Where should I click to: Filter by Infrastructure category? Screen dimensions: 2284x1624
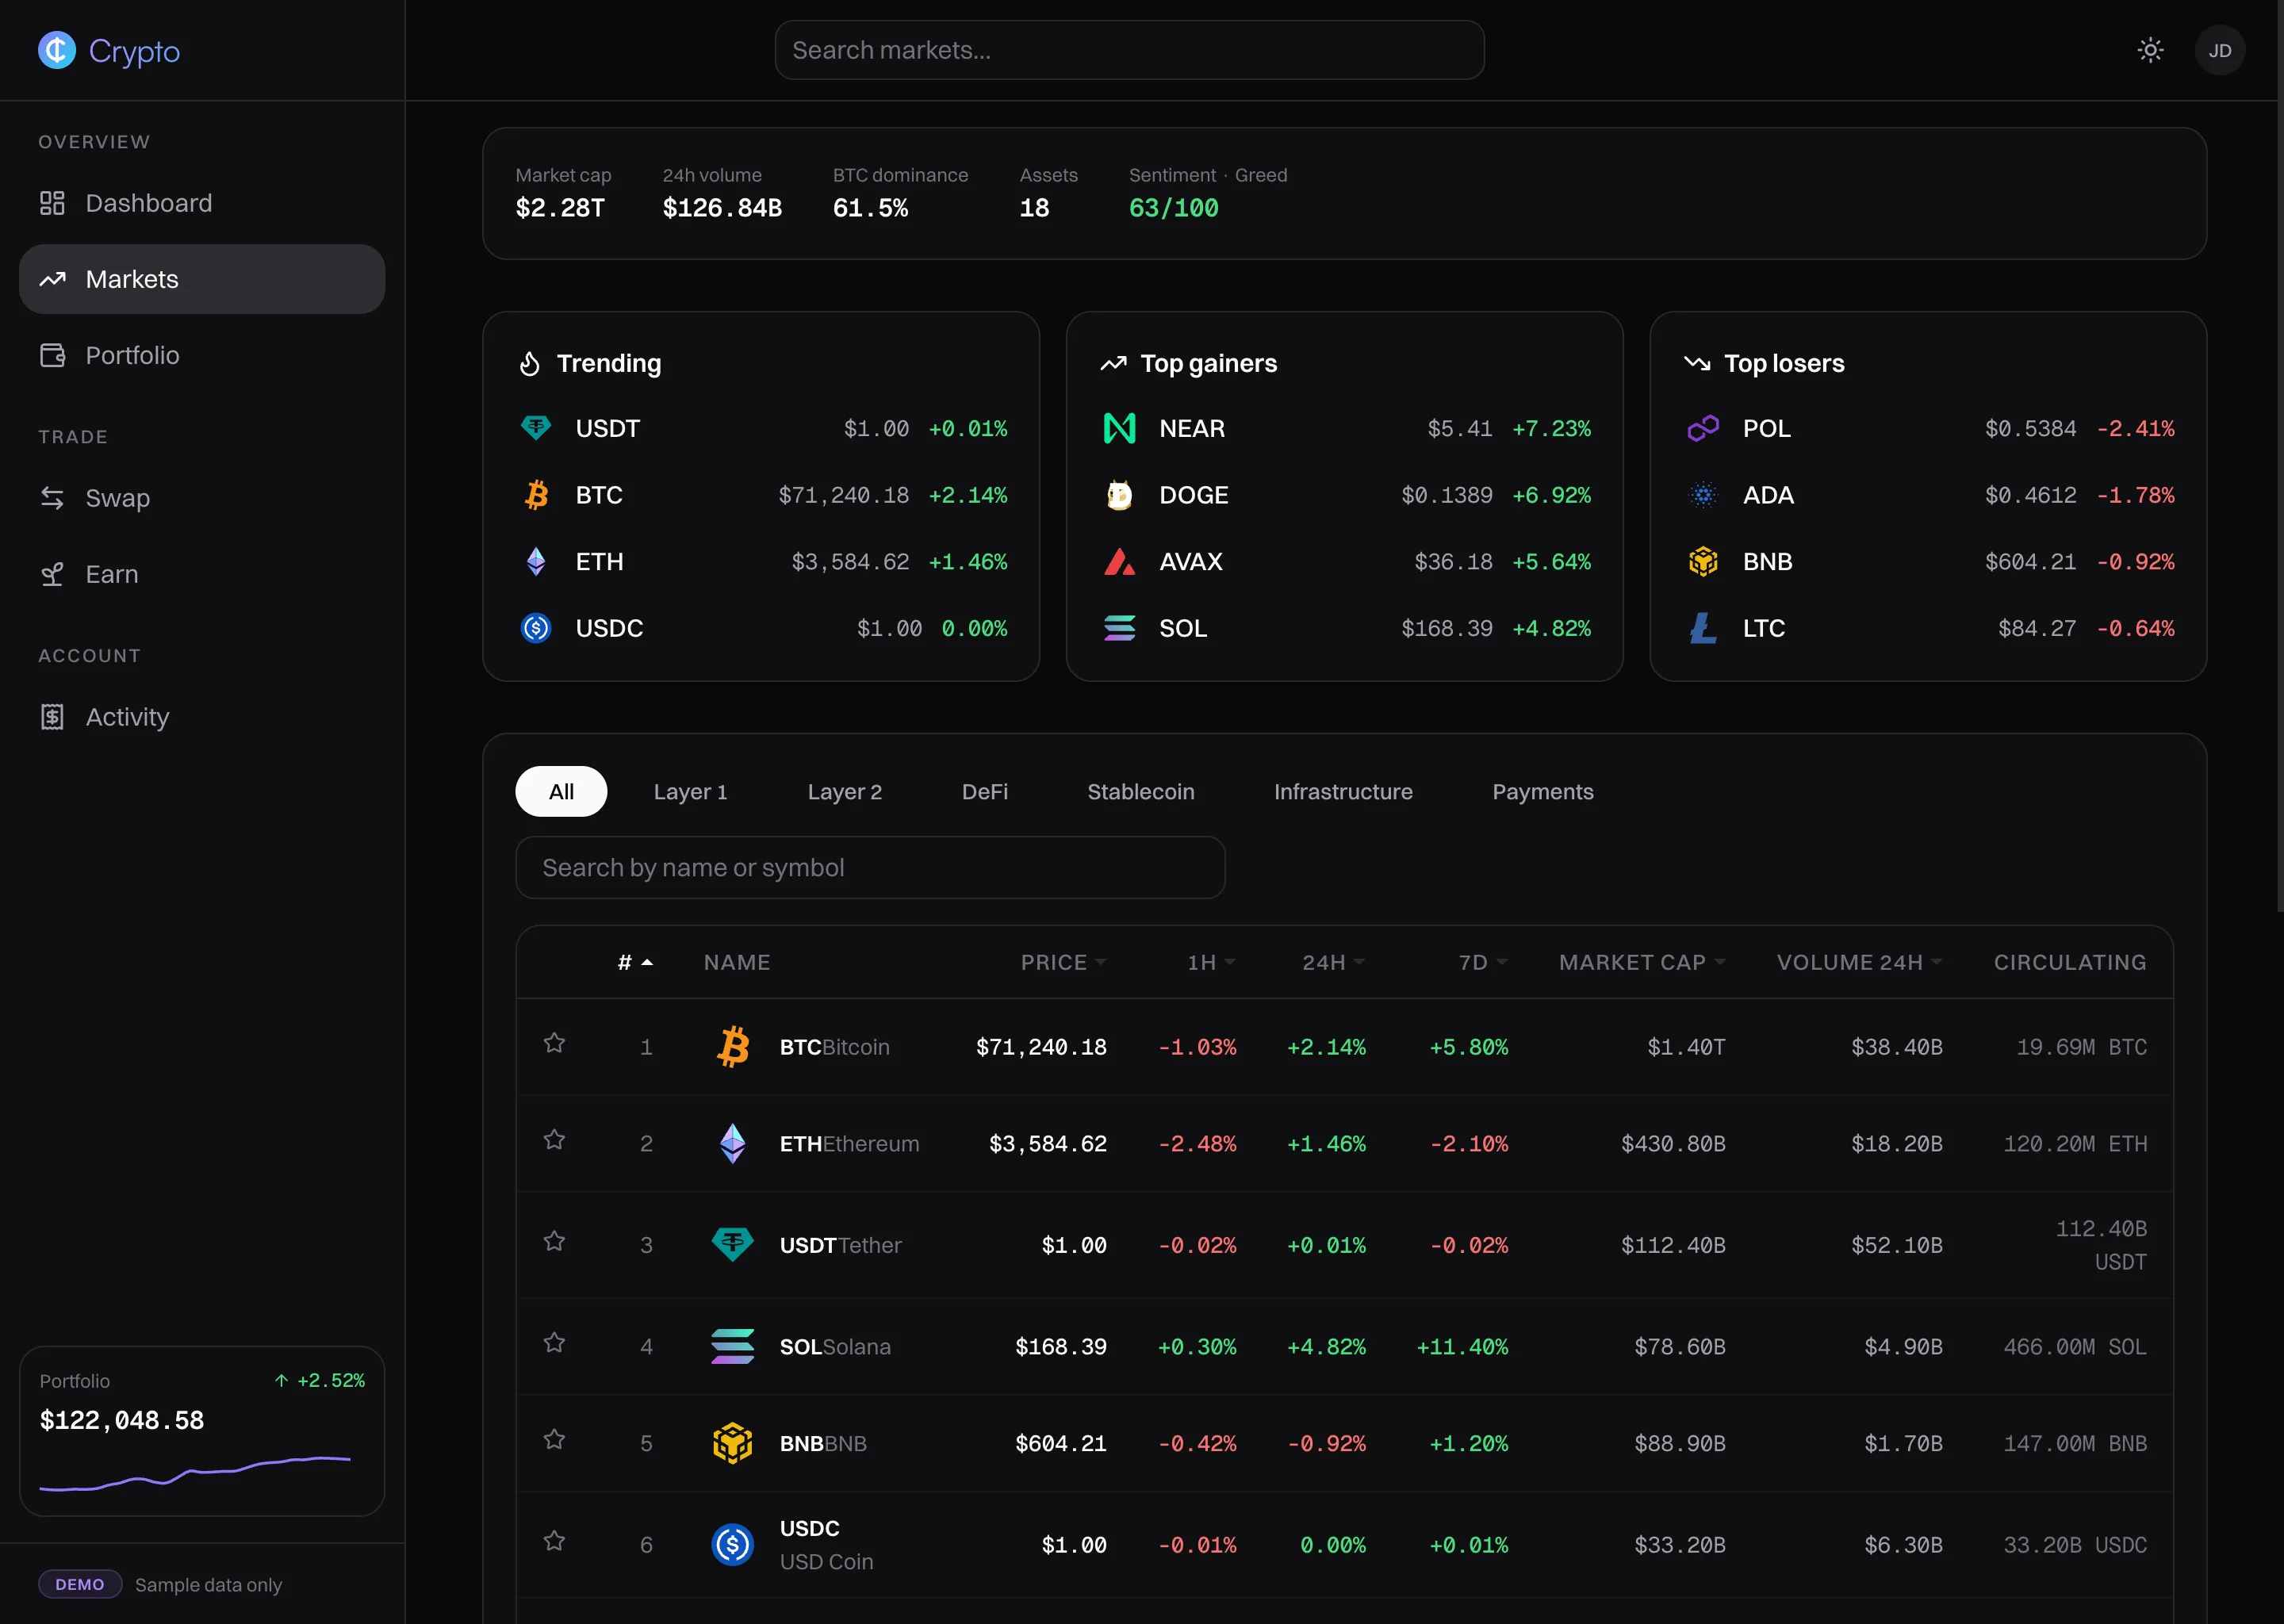pyautogui.click(x=1343, y=791)
